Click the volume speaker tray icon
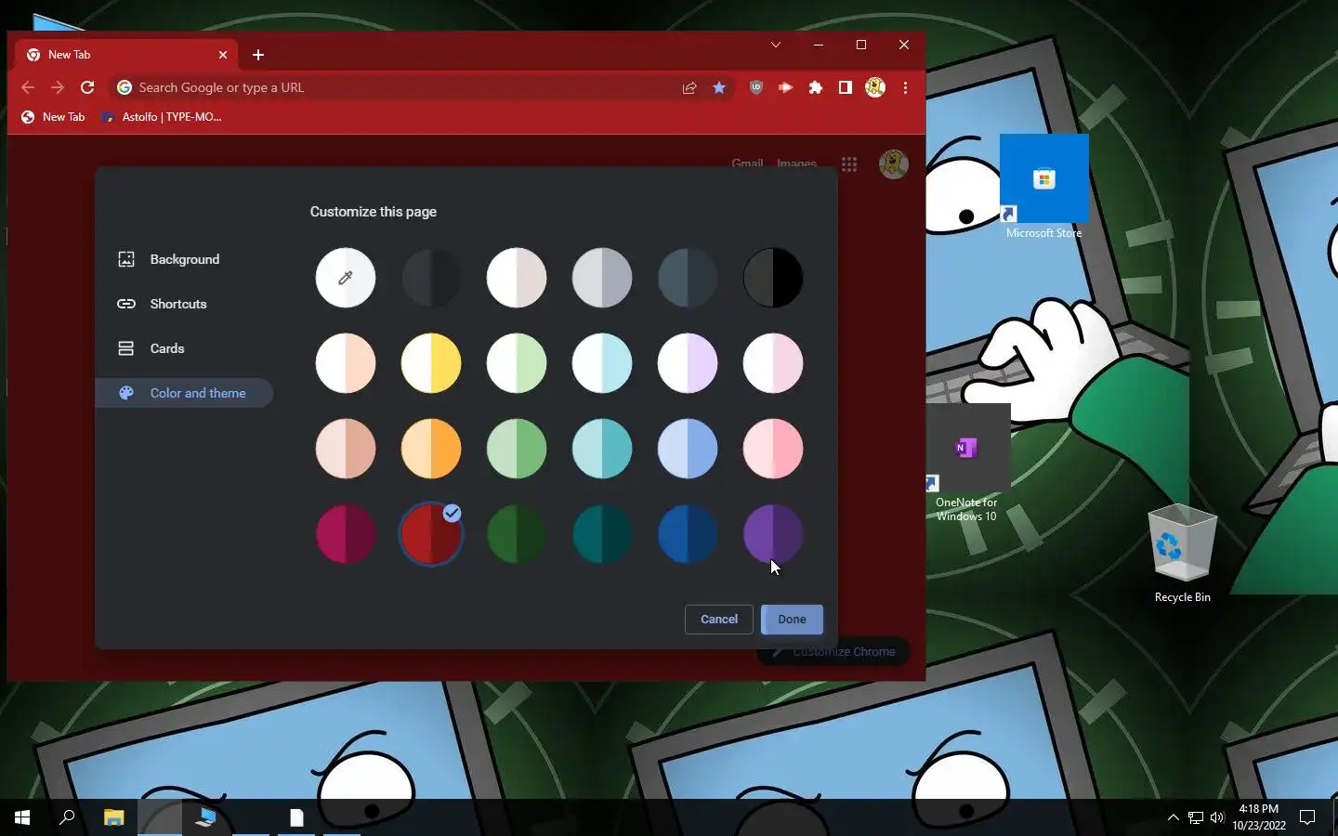 pos(1217,817)
